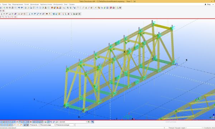Click grid label 6 in model view
The width and height of the screenshot is (215, 129).
click(79, 117)
